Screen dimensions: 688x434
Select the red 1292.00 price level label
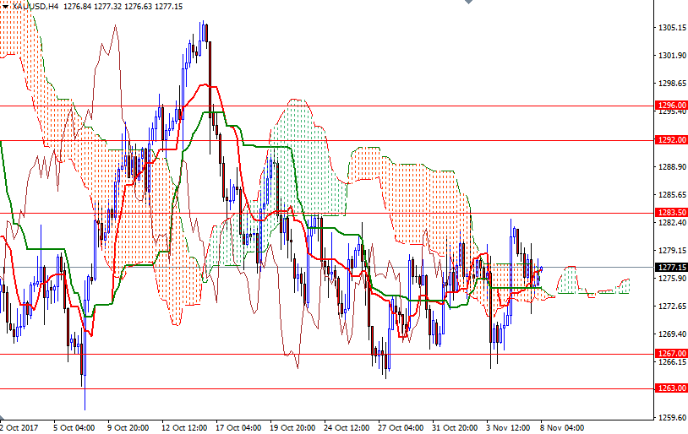(671, 140)
